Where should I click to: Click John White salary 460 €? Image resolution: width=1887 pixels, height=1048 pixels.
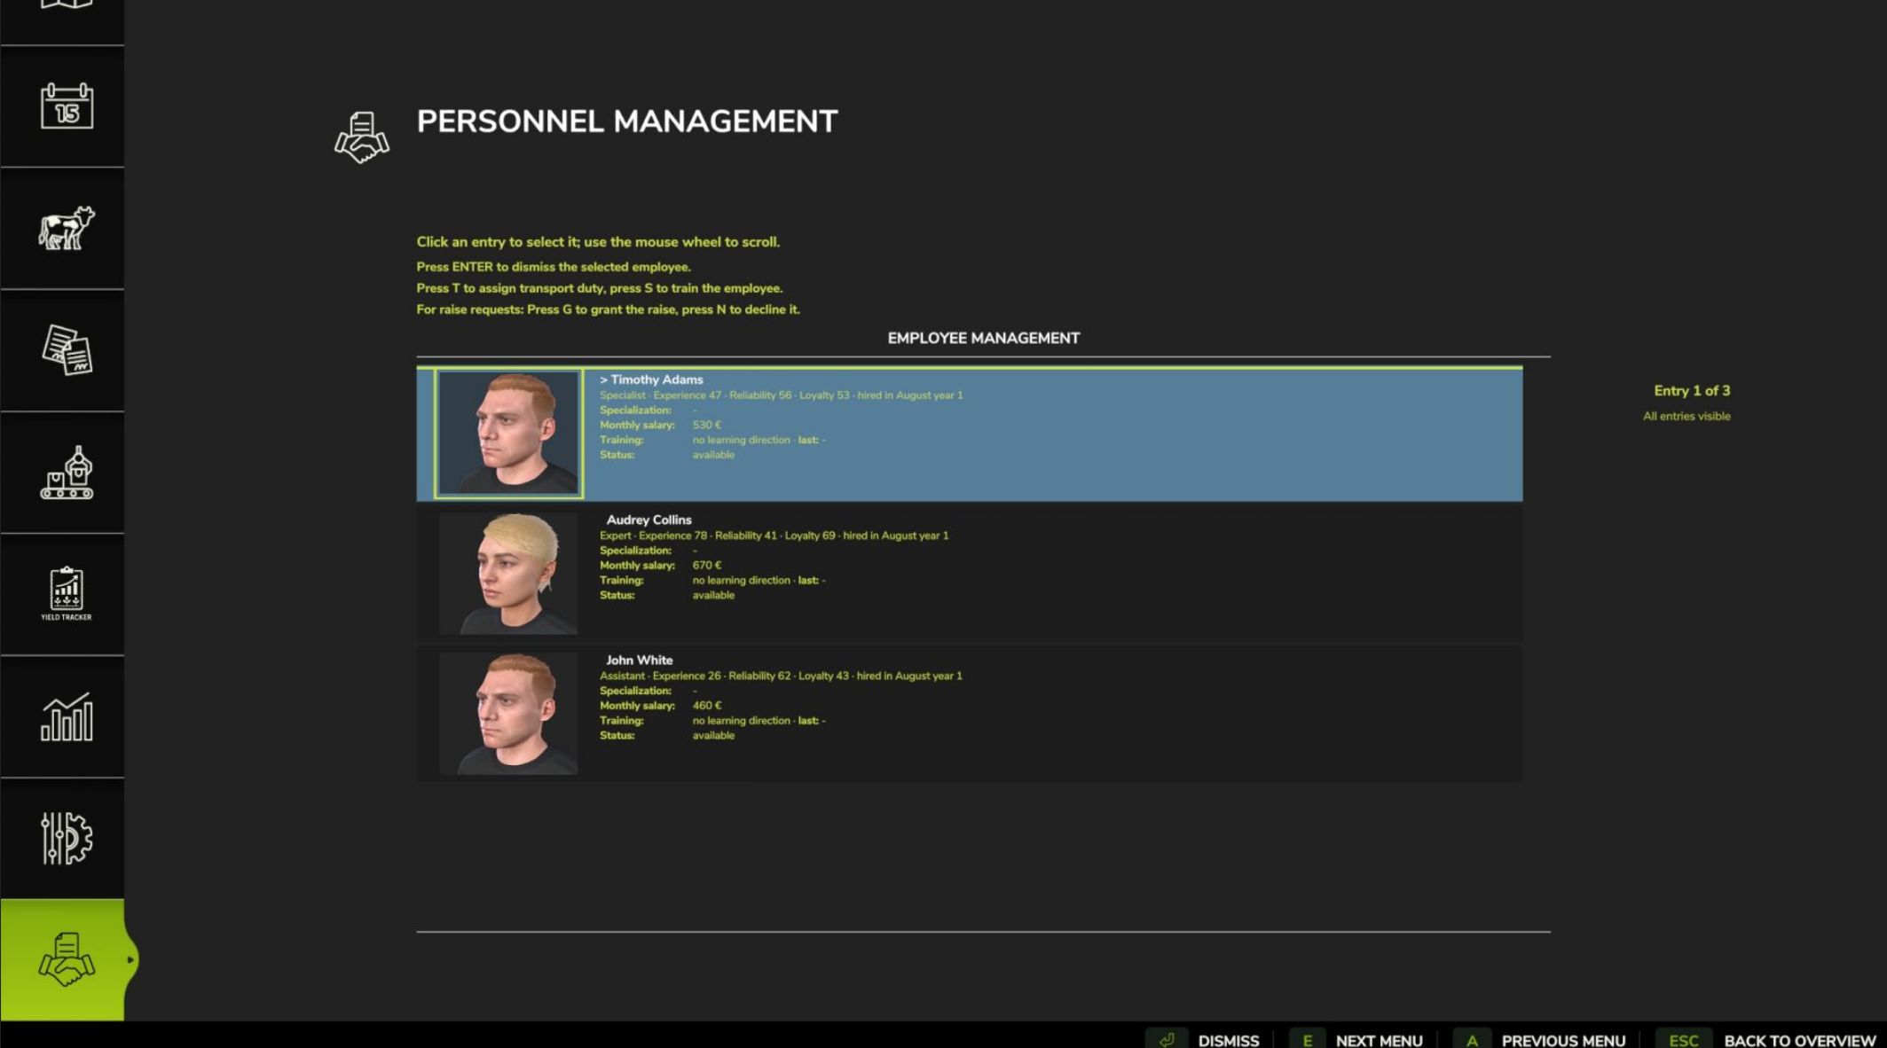click(x=706, y=705)
